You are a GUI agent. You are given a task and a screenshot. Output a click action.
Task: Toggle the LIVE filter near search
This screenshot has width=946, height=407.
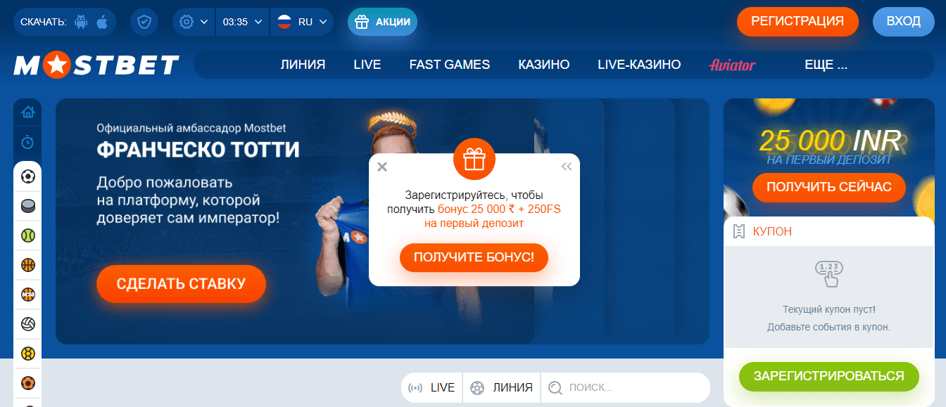pos(431,387)
